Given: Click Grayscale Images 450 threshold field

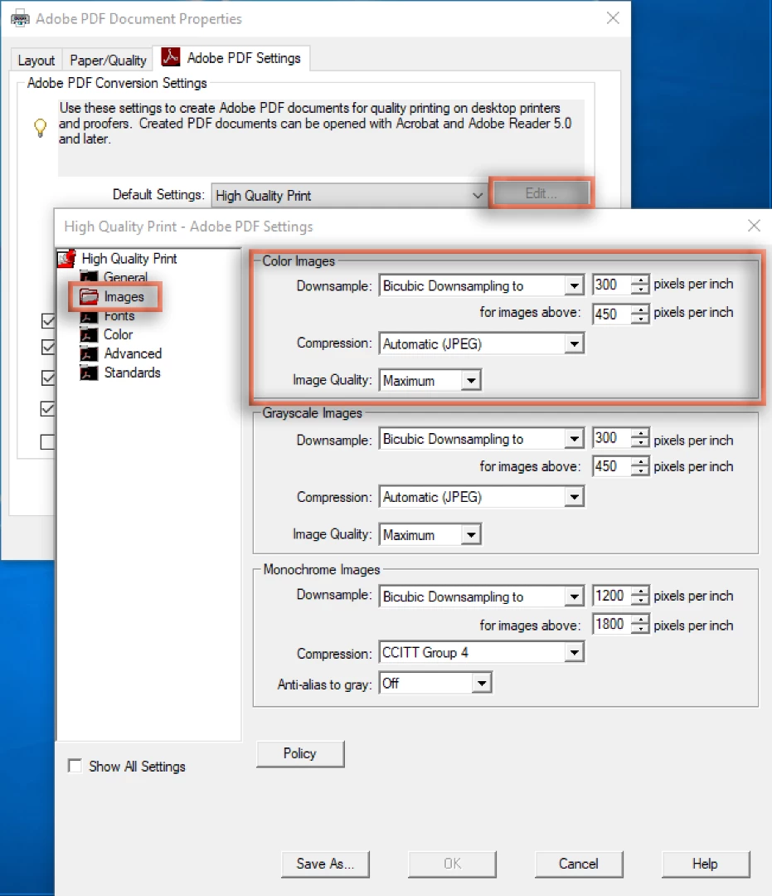Looking at the screenshot, I should click(x=612, y=466).
